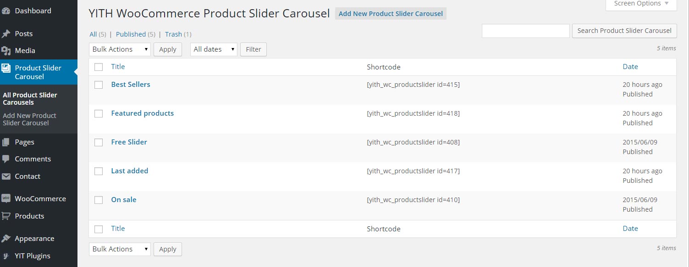689x267 pixels.
Task: Expand the Screen Options panel
Action: (641, 4)
